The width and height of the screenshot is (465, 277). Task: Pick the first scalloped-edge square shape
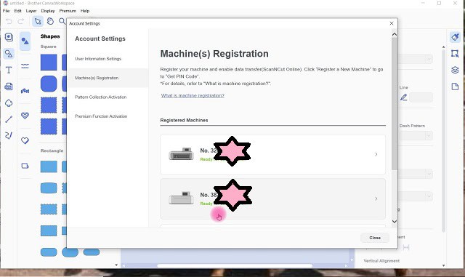(49, 105)
